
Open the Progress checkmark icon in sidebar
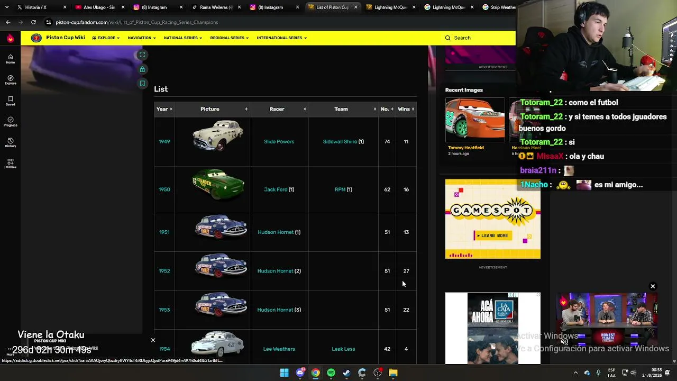click(10, 121)
